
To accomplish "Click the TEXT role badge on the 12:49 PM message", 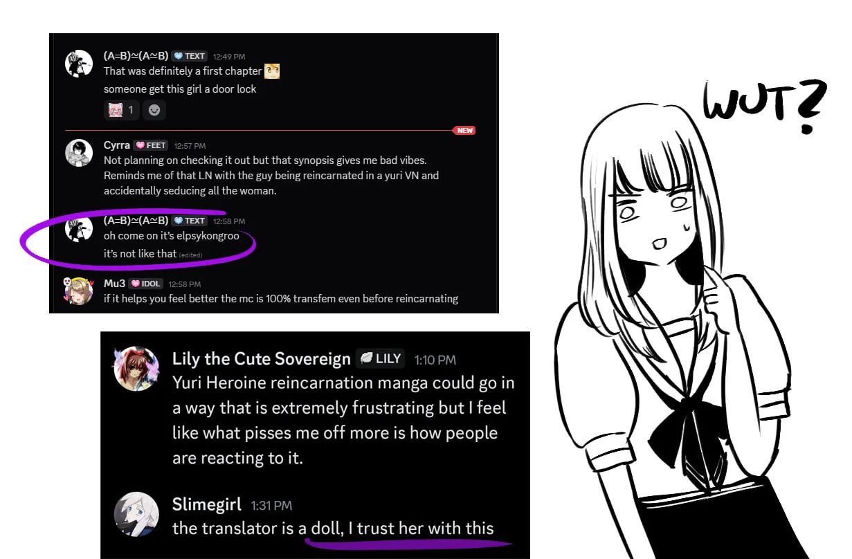I will (190, 56).
